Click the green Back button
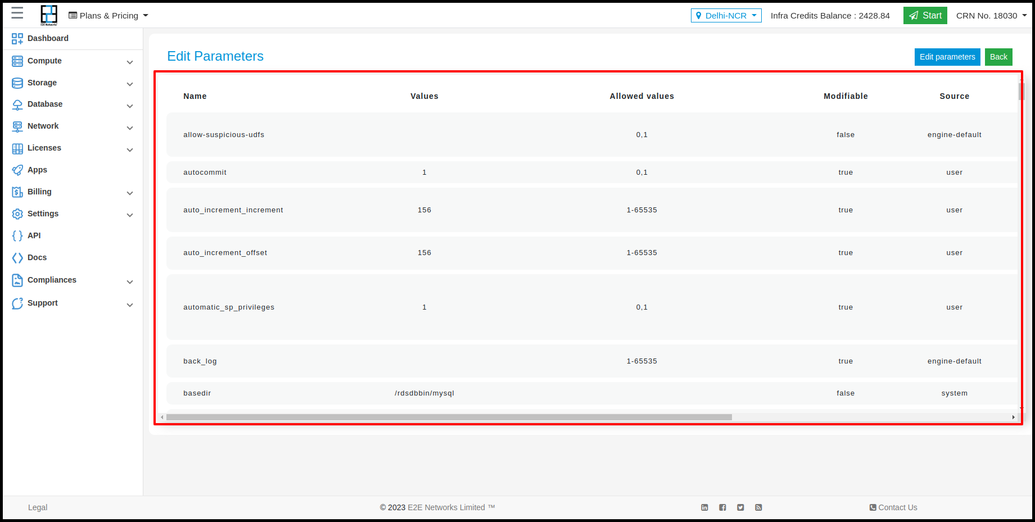Screen dimensions: 1035x522 998,57
